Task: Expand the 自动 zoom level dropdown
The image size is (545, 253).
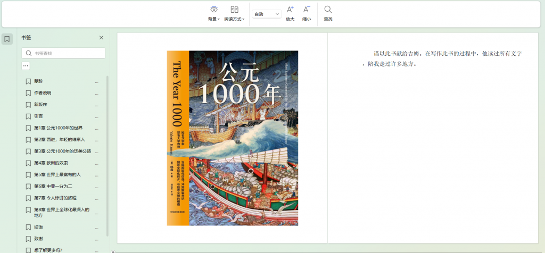Action: 267,14
